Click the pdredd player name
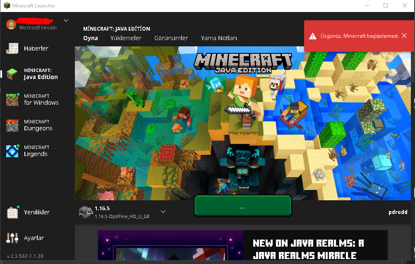Viewport: 415px width, 264px height. (398, 212)
